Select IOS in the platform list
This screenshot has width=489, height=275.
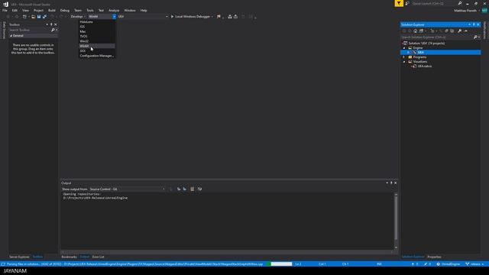(x=97, y=27)
